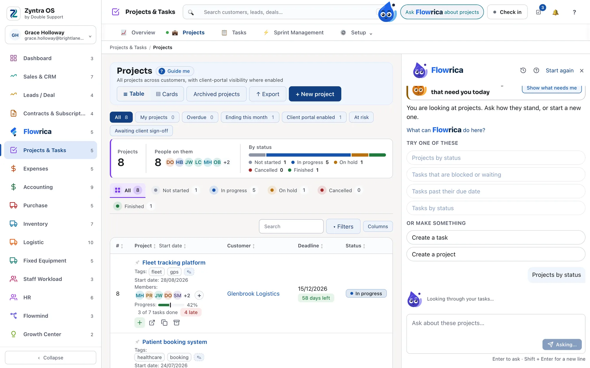Edit tags on Fleet tracking platform
The width and height of the screenshot is (590, 368).
tap(189, 272)
